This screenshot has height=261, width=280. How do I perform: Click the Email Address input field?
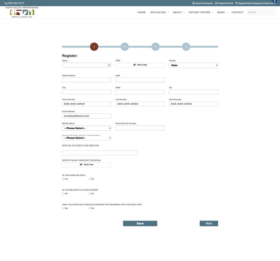click(87, 116)
